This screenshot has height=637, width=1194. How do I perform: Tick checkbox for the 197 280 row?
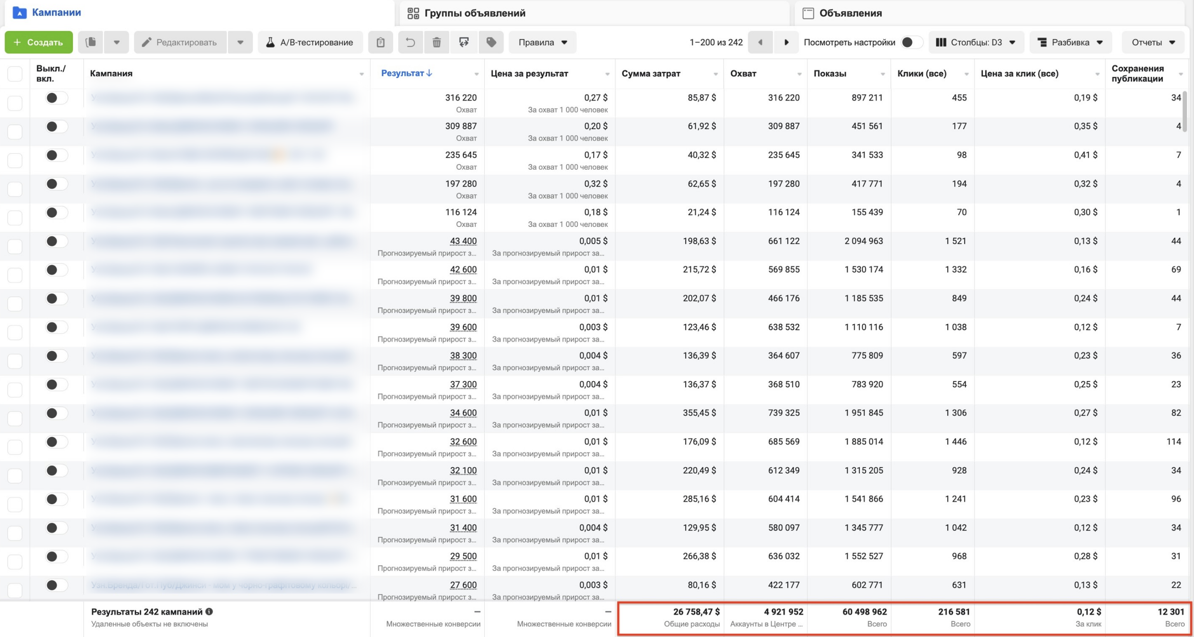point(15,189)
